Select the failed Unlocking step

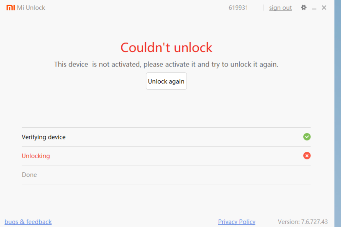pyautogui.click(x=36, y=156)
